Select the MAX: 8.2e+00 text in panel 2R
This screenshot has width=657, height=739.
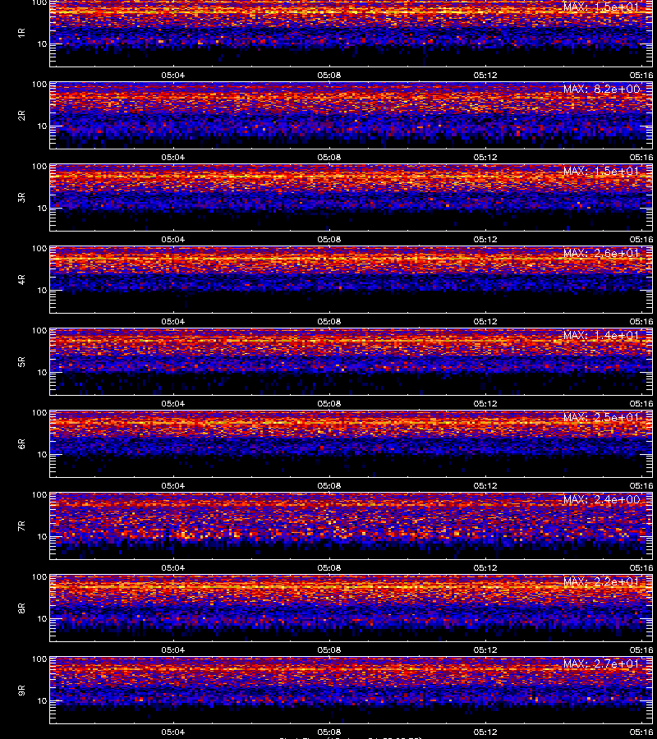pos(601,89)
